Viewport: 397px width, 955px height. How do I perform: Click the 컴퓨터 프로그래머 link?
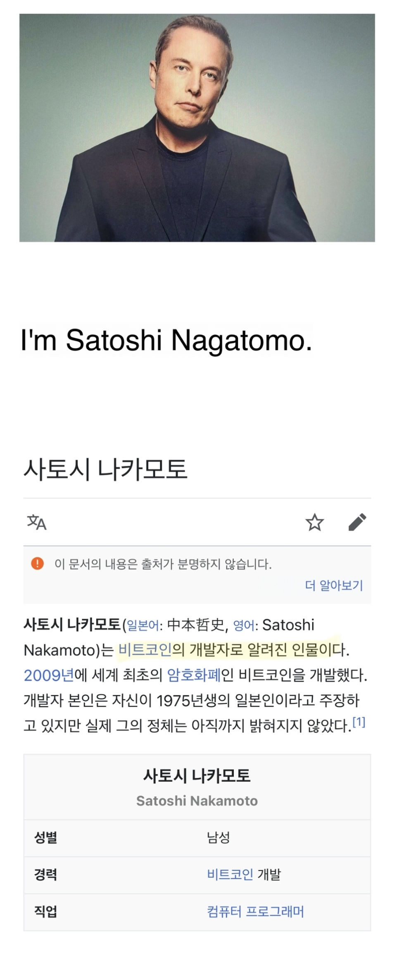255,912
